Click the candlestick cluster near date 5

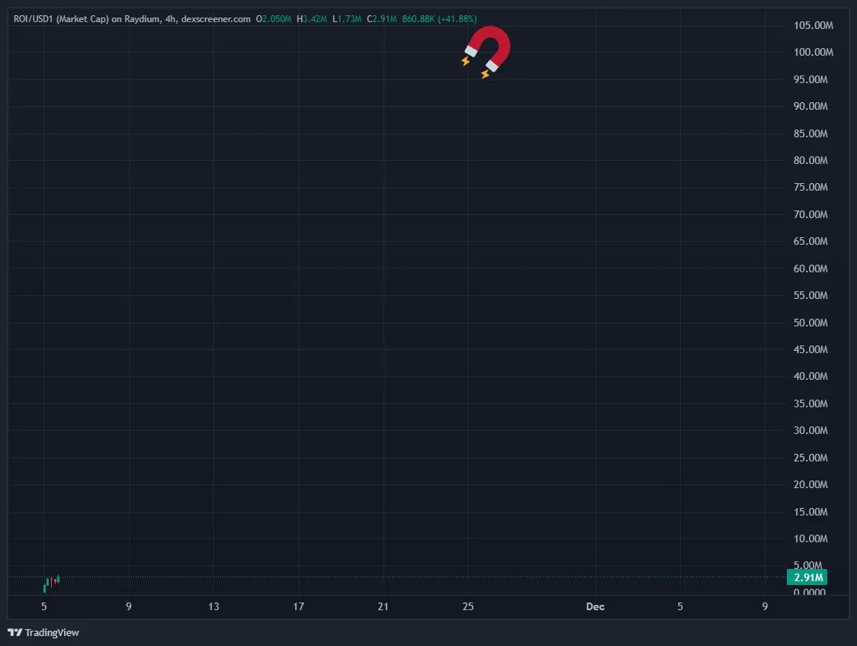coord(51,583)
